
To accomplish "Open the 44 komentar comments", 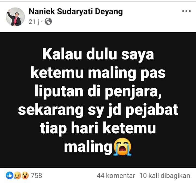I will point(116,175).
